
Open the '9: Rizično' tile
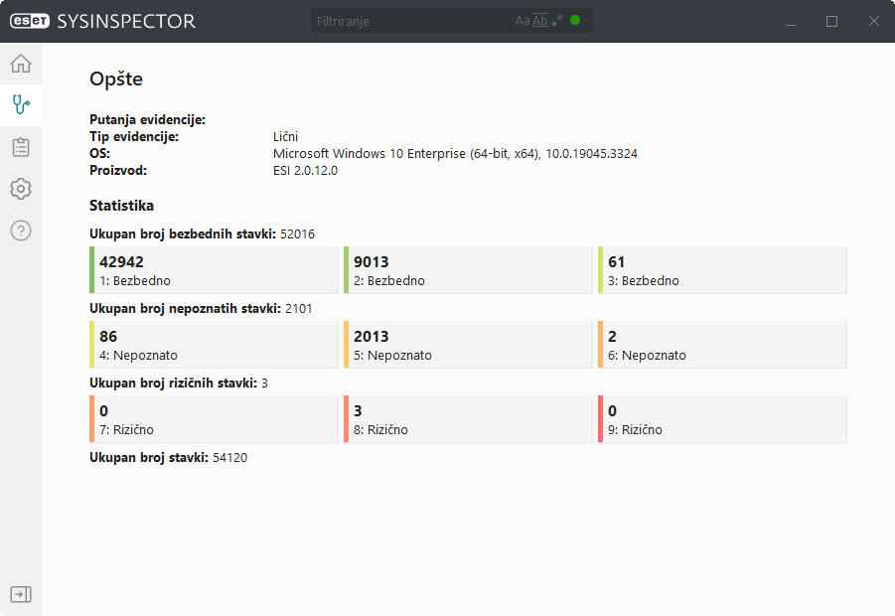[x=722, y=419]
